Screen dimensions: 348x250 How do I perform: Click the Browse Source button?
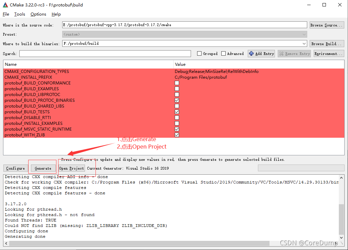(x=327, y=25)
